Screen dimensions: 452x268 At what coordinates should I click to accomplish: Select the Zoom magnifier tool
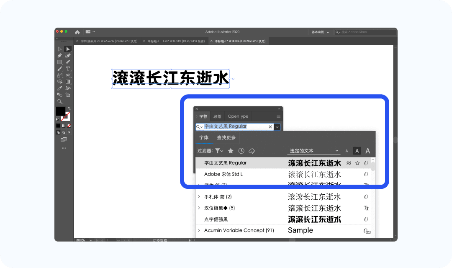60,101
